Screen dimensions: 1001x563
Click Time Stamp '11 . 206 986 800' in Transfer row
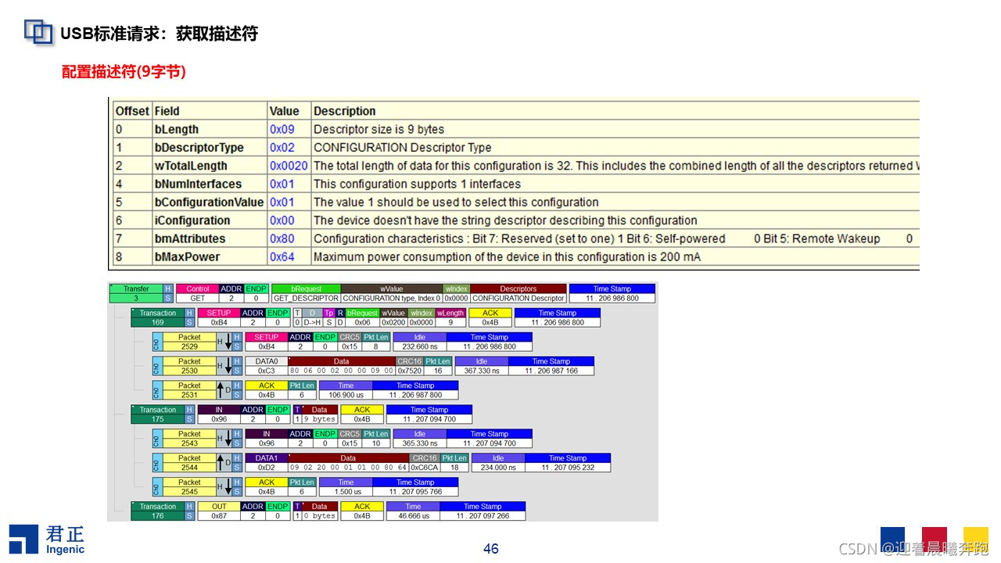tap(612, 298)
